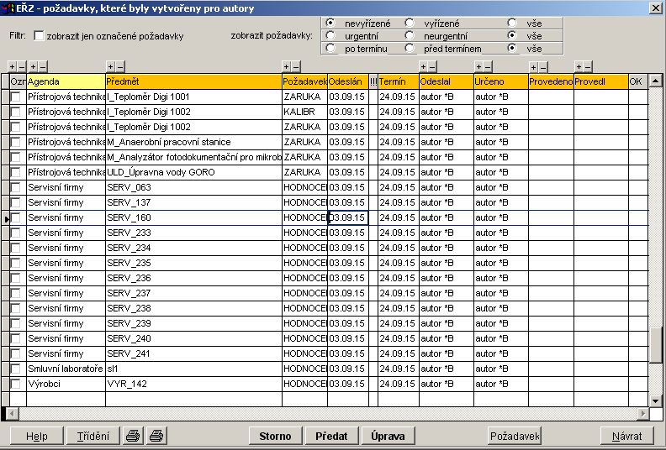Screen dimensions: 666x450
Task: Click the right printer icon
Action: coord(156,436)
